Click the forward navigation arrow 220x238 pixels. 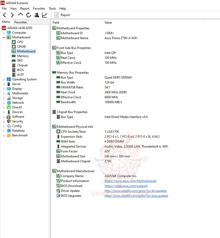pos(12,15)
